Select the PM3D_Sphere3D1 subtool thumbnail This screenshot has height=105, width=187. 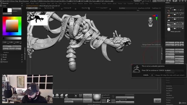pos(169,29)
